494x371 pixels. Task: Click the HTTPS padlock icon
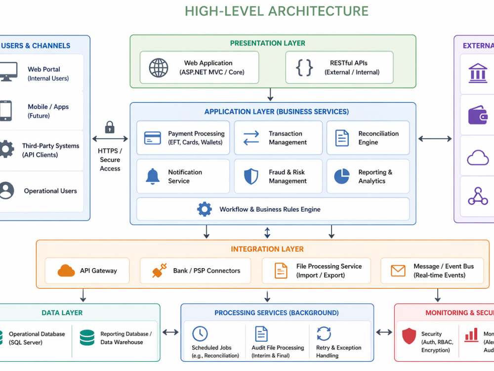tap(110, 127)
